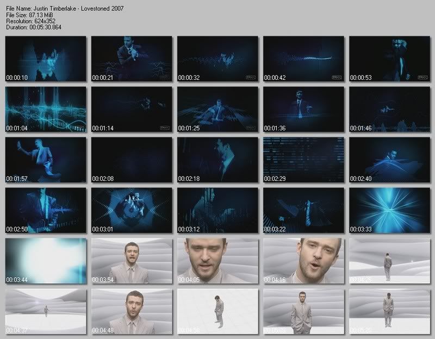Select the 00:04:48 frame
This screenshot has width=435, height=339.
click(132, 311)
